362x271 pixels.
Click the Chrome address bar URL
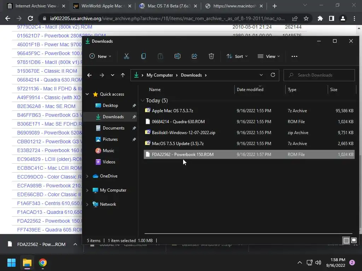click(167, 18)
